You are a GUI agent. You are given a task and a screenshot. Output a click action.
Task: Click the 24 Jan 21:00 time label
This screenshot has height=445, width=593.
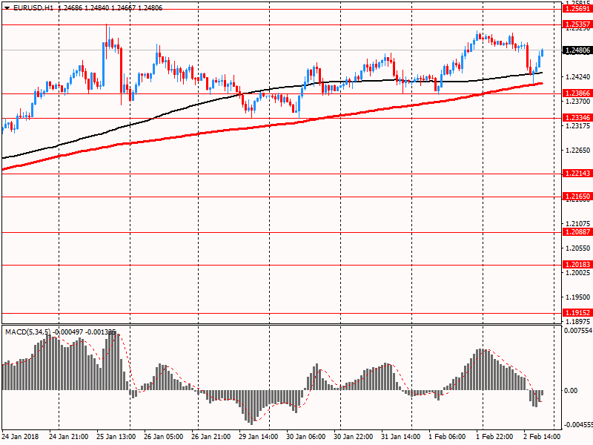(x=69, y=436)
